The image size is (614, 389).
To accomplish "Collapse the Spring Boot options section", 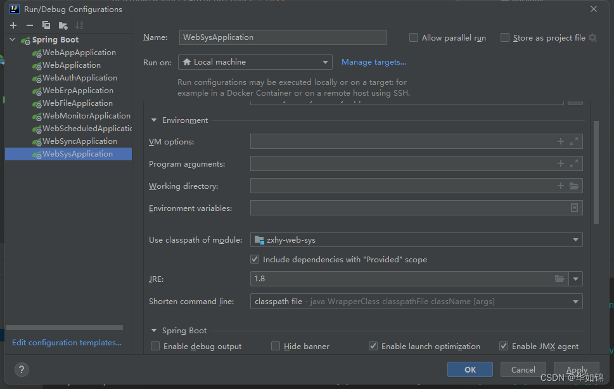I will point(154,330).
